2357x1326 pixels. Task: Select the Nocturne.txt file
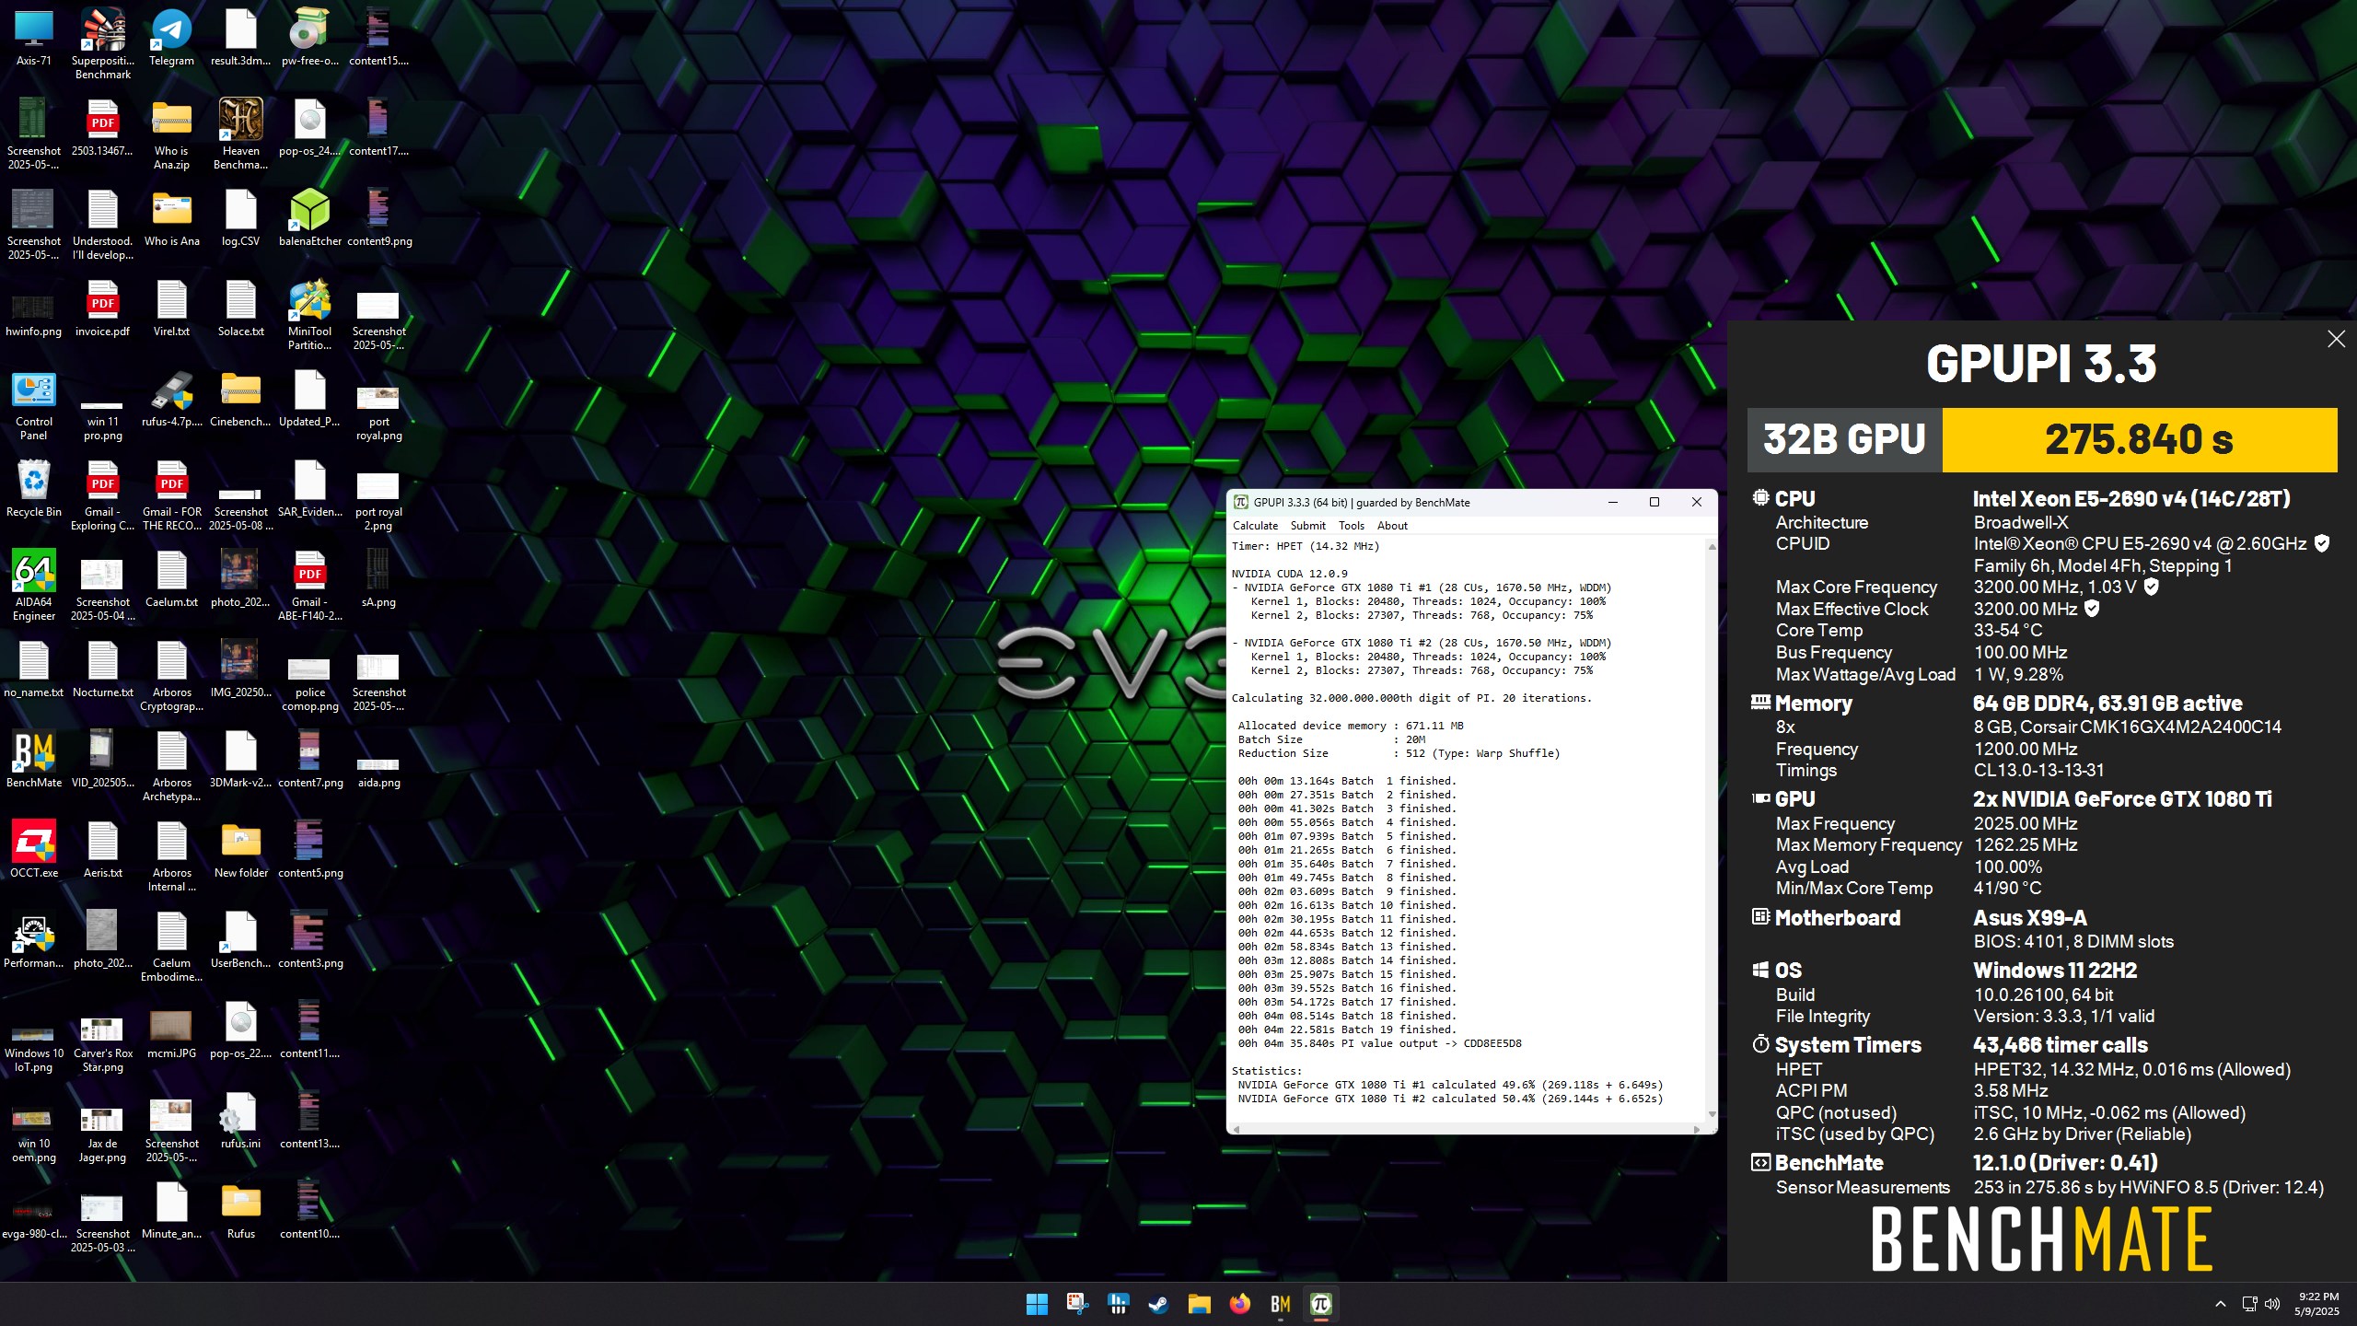pyautogui.click(x=103, y=669)
